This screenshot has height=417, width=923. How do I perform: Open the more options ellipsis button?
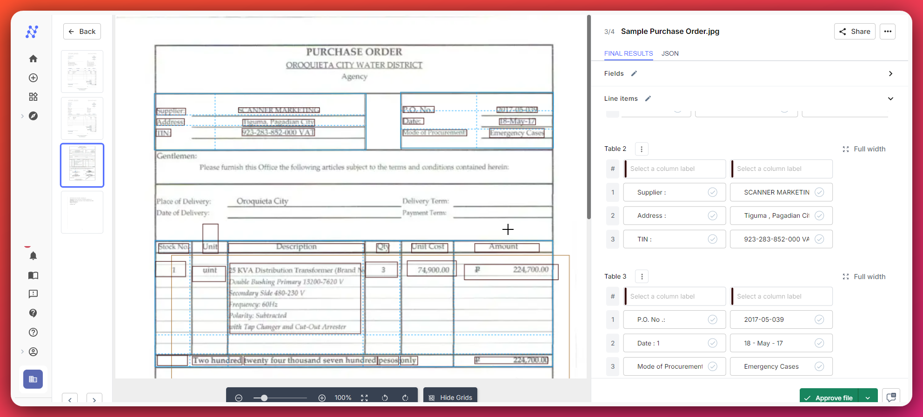point(888,32)
